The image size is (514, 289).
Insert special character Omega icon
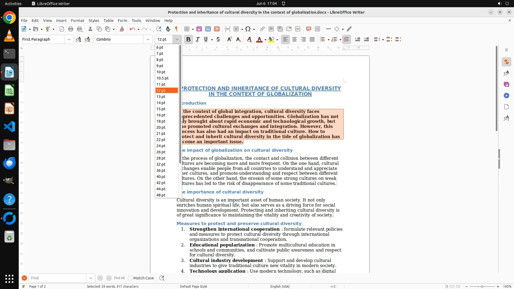coord(248,29)
